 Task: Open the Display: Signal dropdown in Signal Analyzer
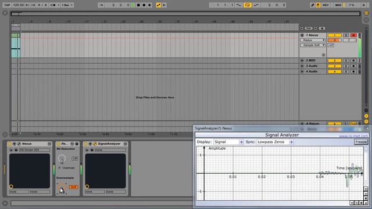(228, 142)
